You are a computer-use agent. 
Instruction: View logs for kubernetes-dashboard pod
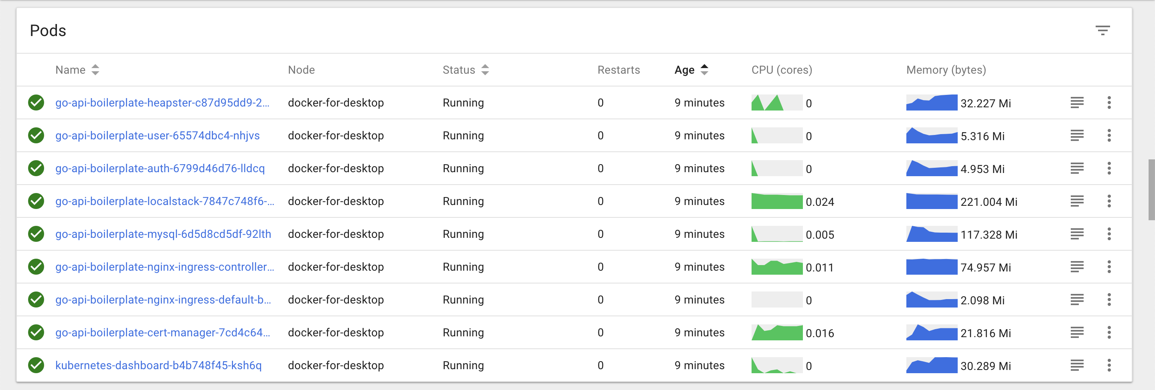click(1076, 365)
